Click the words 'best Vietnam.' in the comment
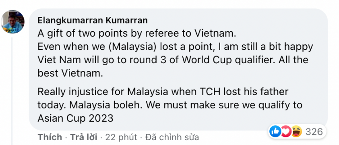The width and height of the screenshot is (339, 145). (x=70, y=73)
